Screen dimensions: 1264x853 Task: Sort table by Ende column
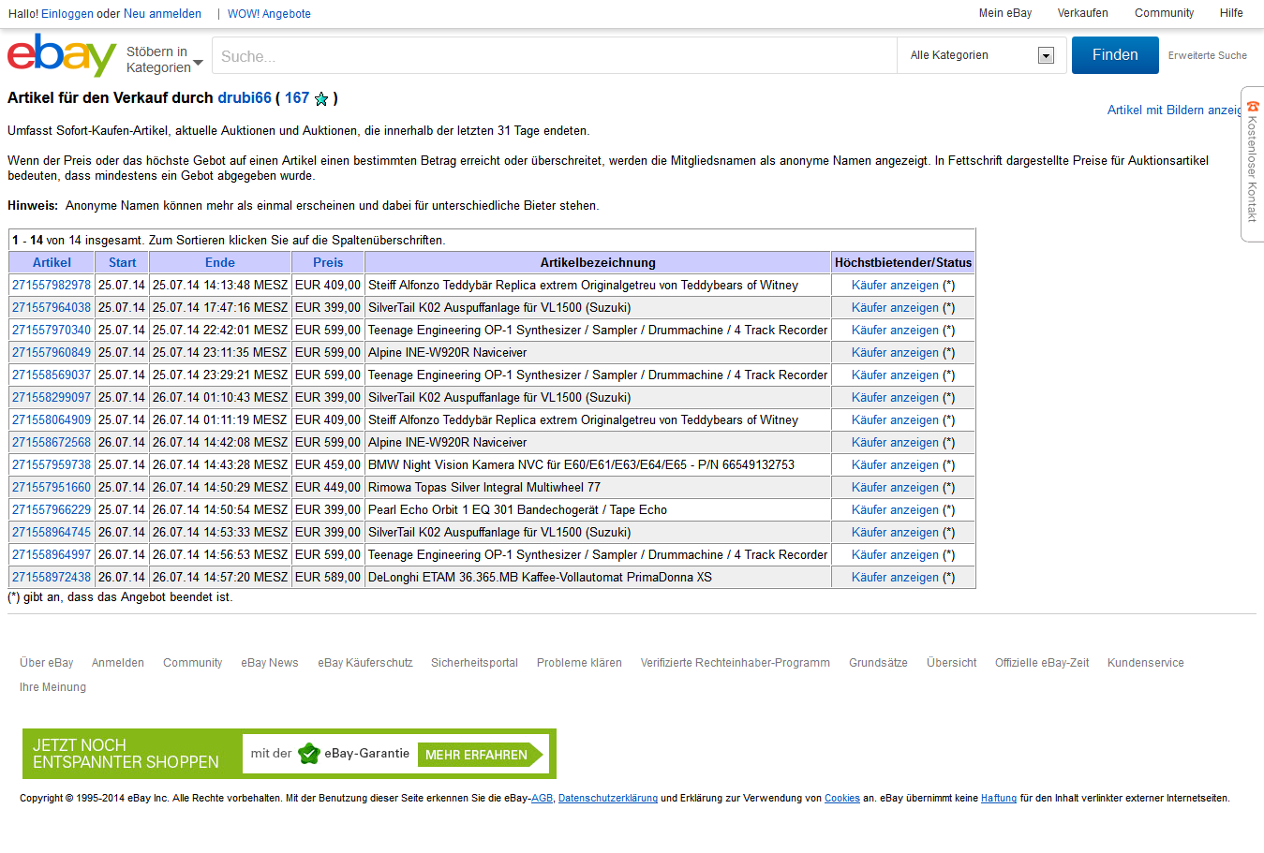click(220, 262)
